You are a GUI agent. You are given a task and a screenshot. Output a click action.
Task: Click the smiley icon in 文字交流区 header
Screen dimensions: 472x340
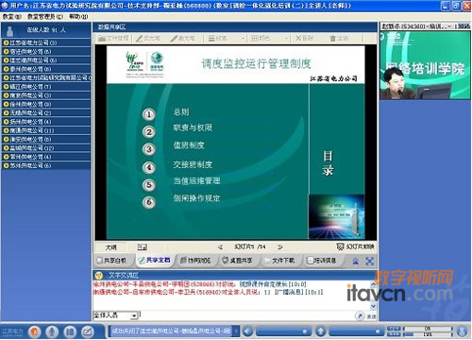(x=99, y=276)
